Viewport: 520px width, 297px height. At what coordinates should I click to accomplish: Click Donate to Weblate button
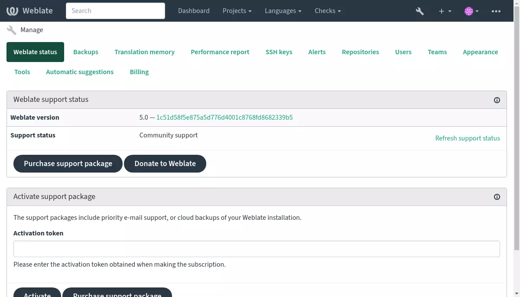165,163
